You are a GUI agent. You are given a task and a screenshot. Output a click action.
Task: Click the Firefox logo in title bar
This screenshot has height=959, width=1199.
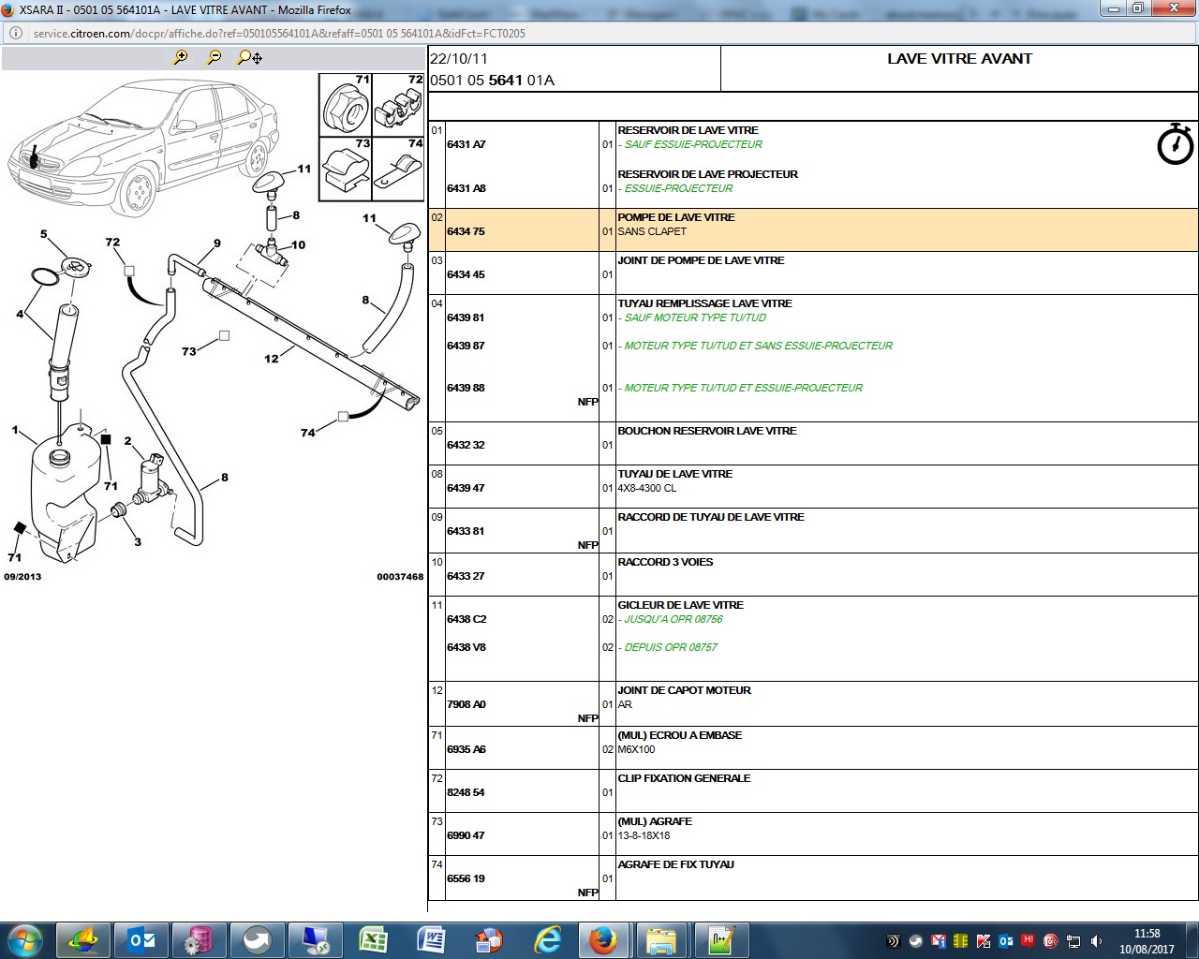pyautogui.click(x=8, y=9)
